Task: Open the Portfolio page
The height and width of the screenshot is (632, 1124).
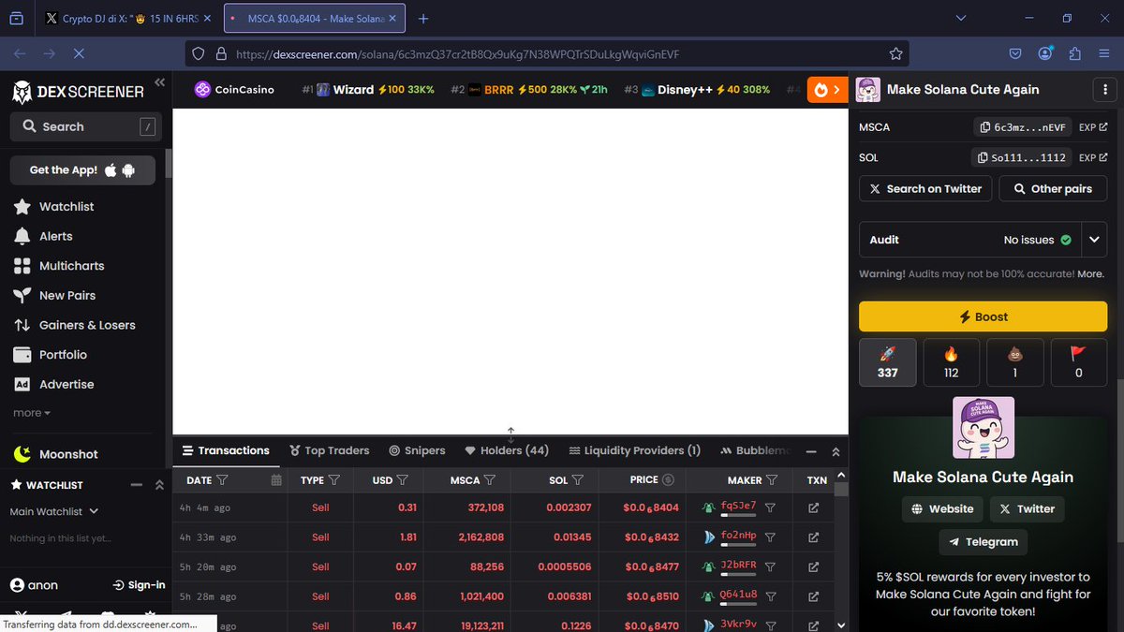Action: tap(51, 355)
